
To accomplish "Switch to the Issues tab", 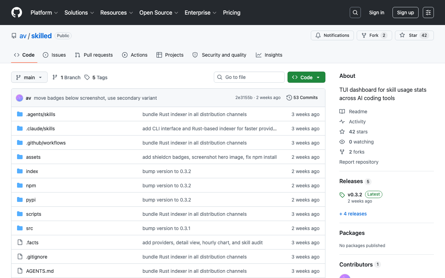I will click(x=54, y=55).
